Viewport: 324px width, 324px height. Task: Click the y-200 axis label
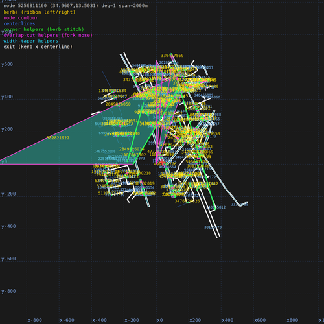(x=8, y=194)
